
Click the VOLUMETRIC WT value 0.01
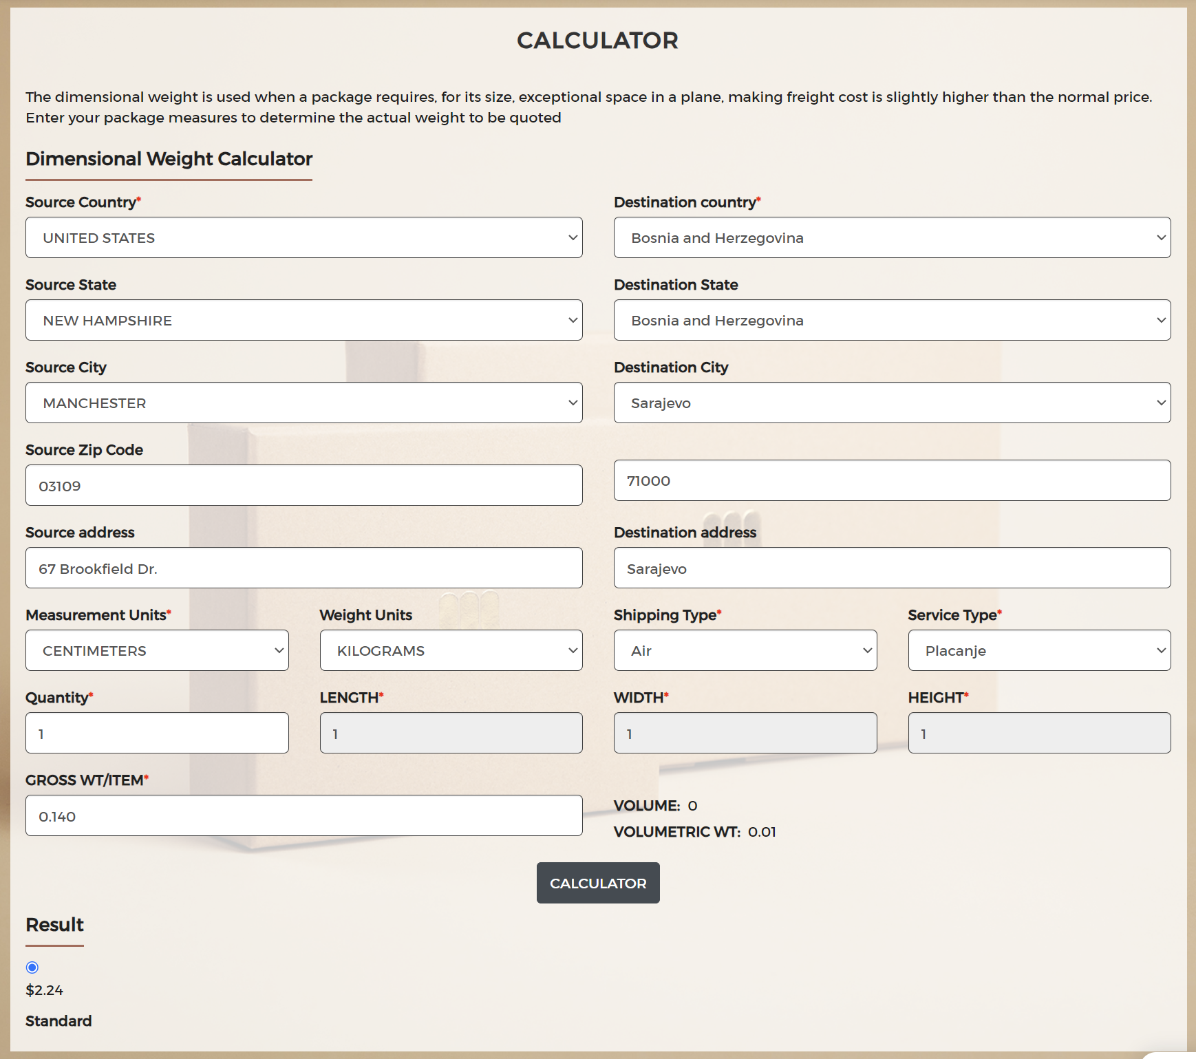click(762, 832)
